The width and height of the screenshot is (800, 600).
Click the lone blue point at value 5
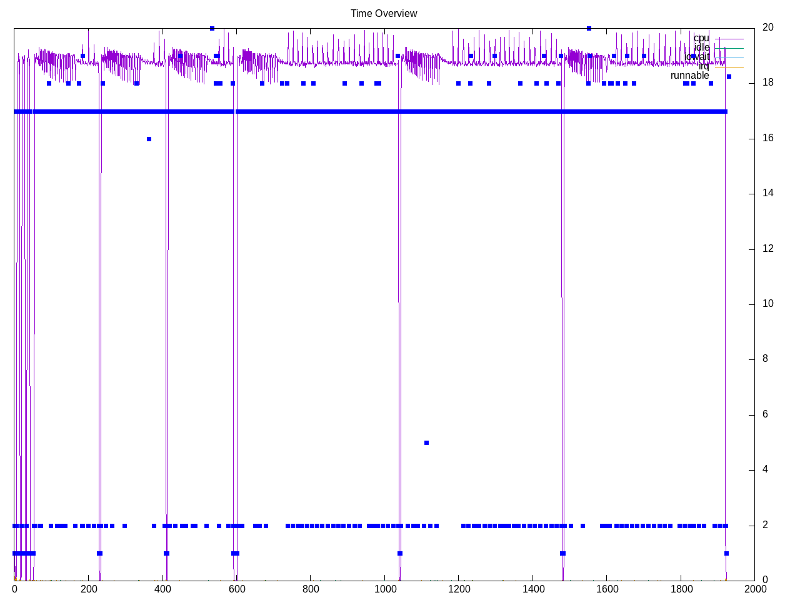click(x=426, y=442)
